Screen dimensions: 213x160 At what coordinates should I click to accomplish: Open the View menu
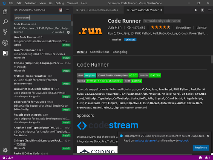coord(43,3)
